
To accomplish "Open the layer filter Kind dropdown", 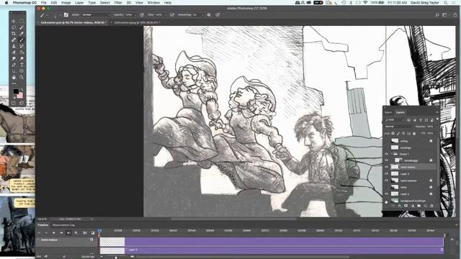I will [395, 120].
